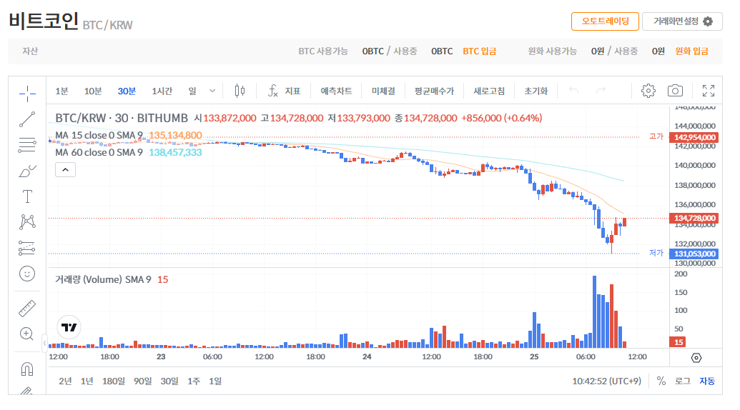740x410 pixels.
Task: Select the 1시간 interval
Action: pyautogui.click(x=162, y=91)
